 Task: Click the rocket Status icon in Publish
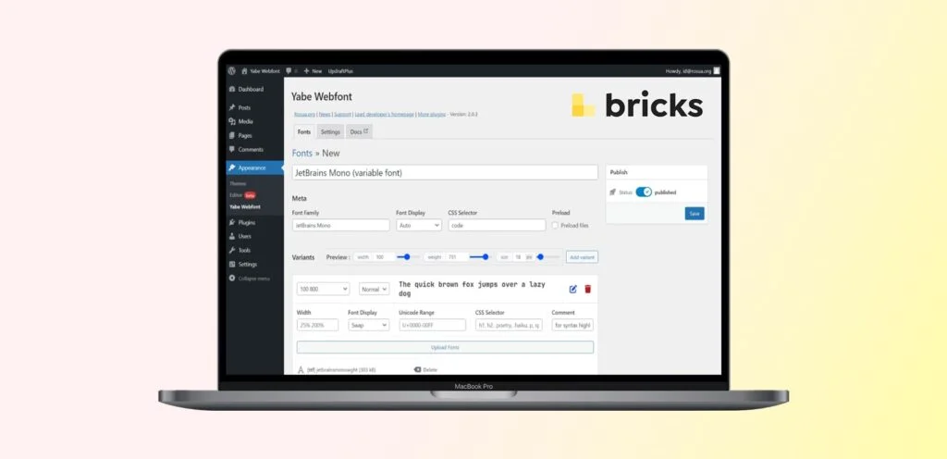613,192
